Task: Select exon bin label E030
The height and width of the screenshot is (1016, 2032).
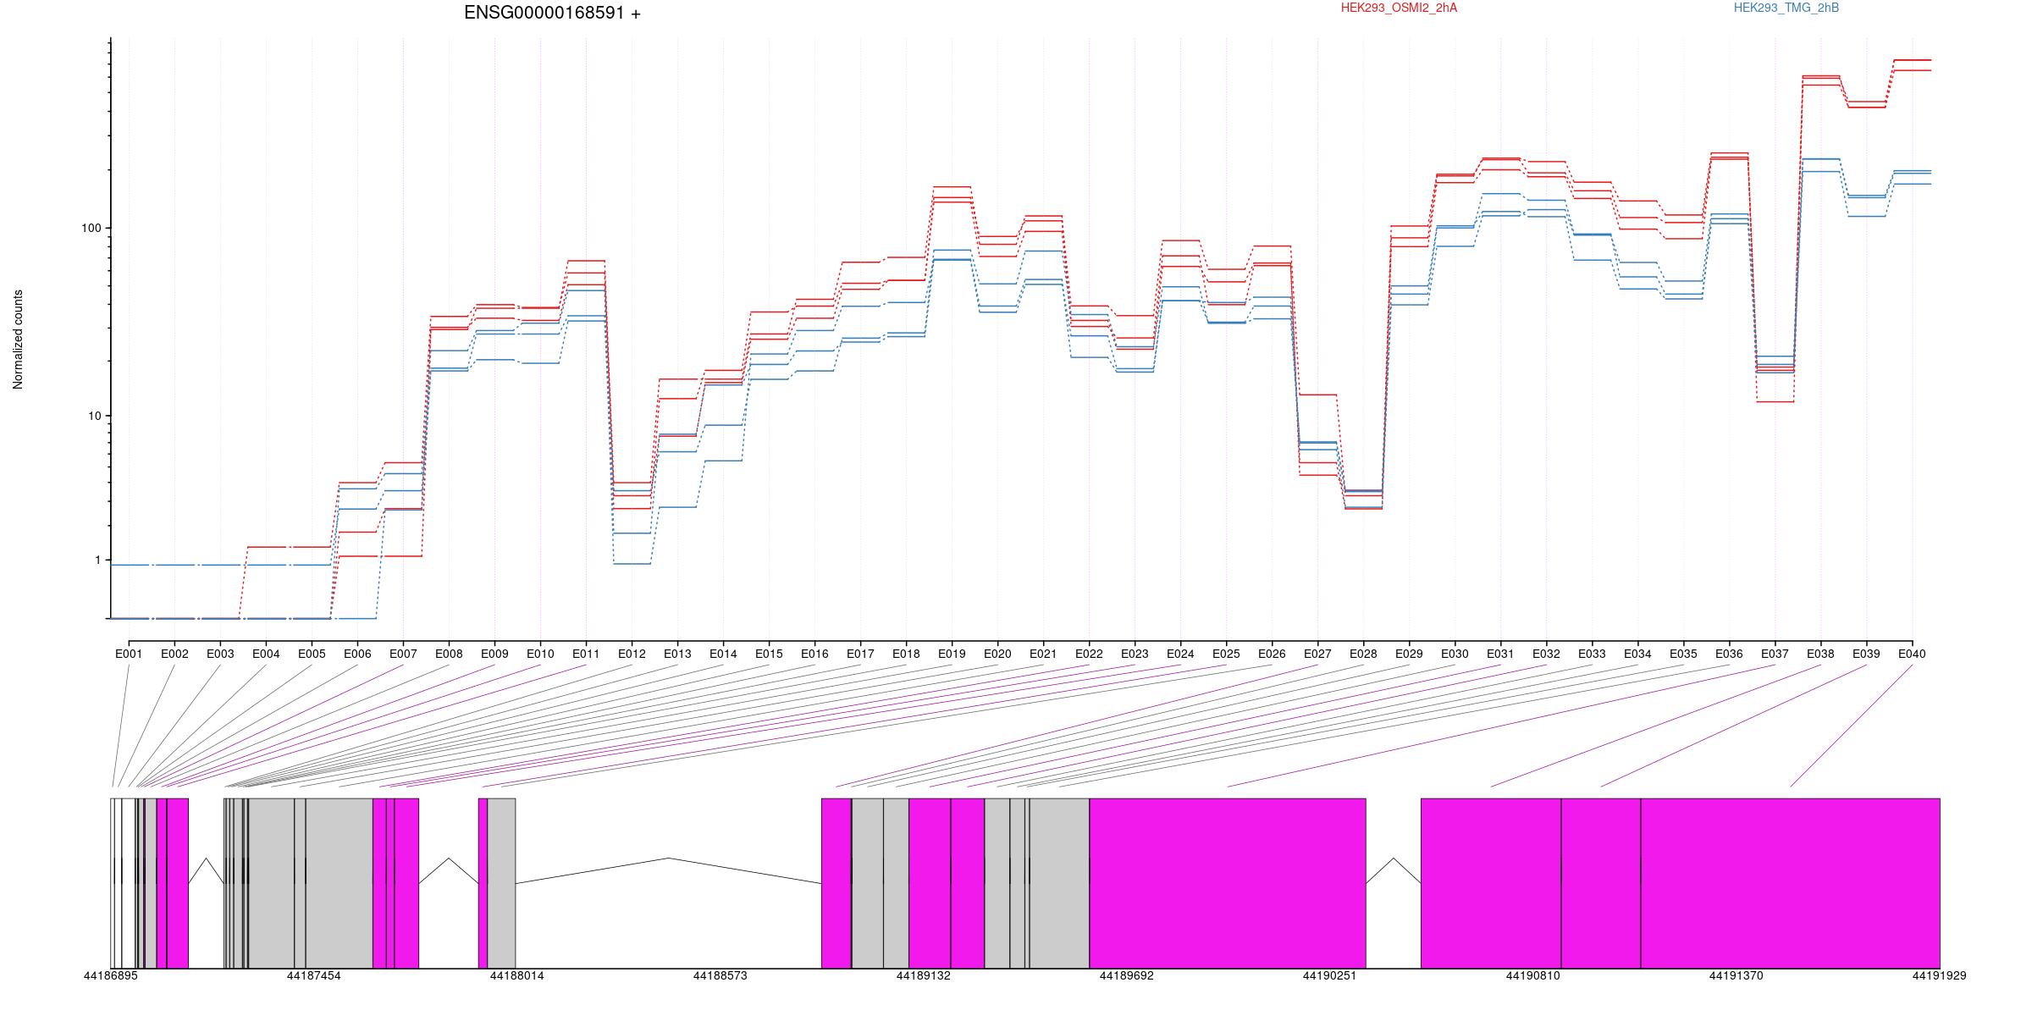Action: pyautogui.click(x=1455, y=654)
